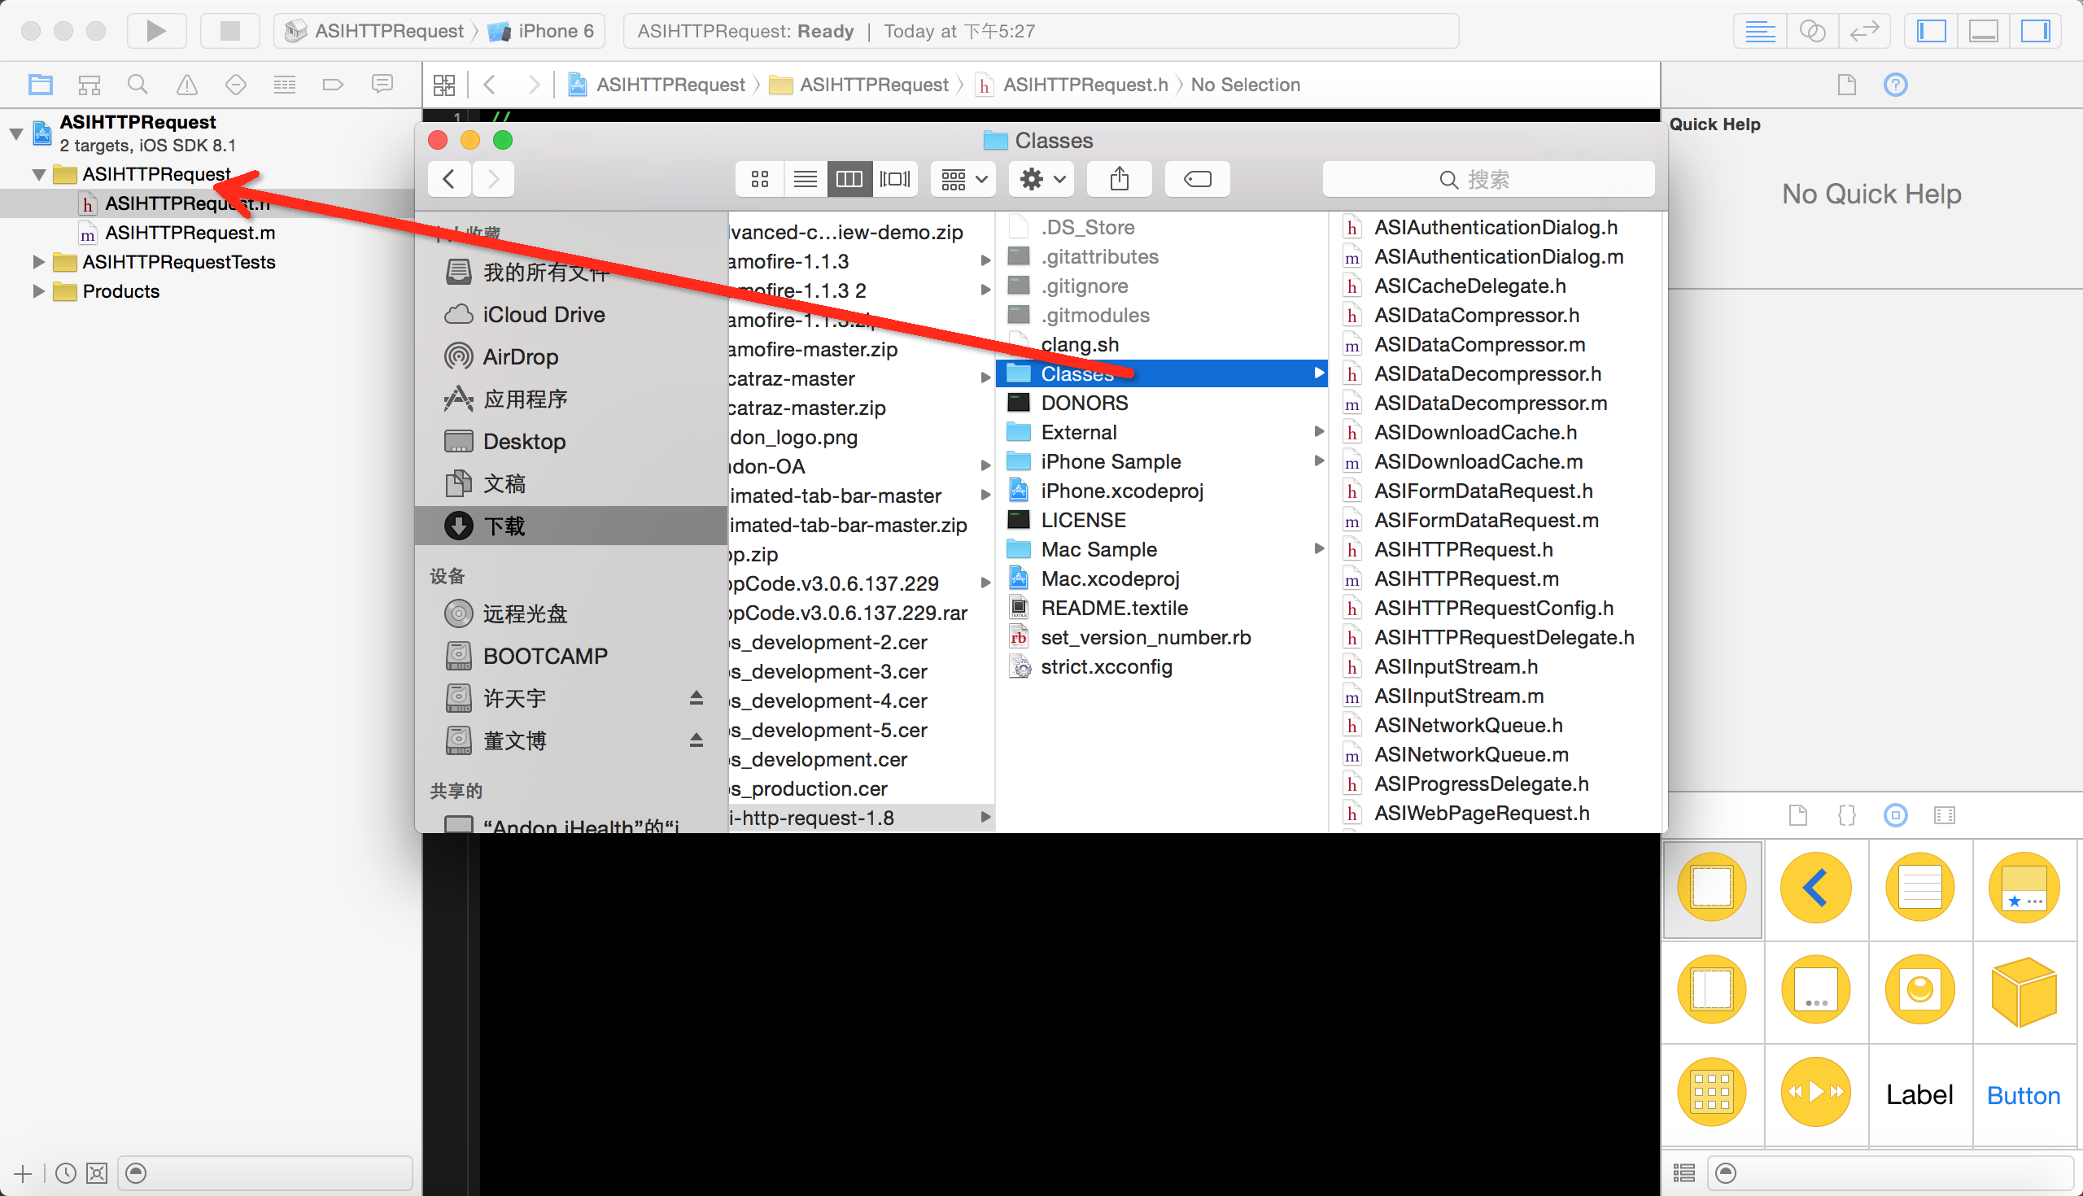2083x1196 pixels.
Task: Expand the Products group
Action: tap(37, 290)
